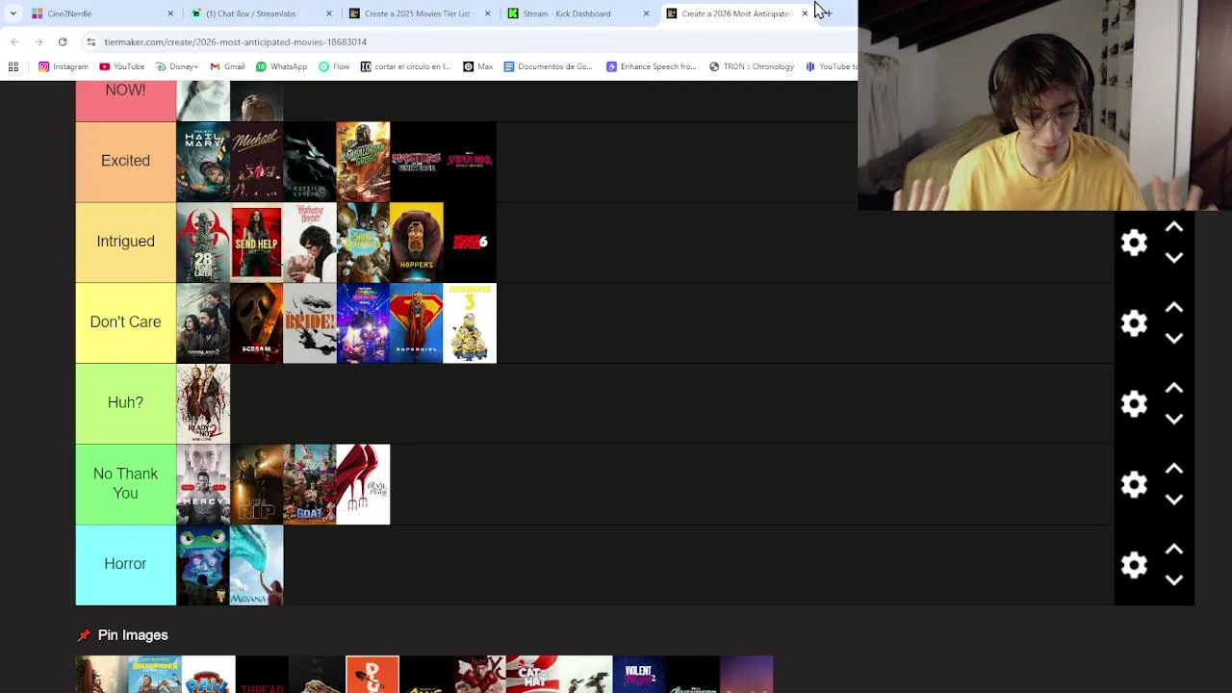Open Flow bookmark
1232x693 pixels.
click(334, 66)
